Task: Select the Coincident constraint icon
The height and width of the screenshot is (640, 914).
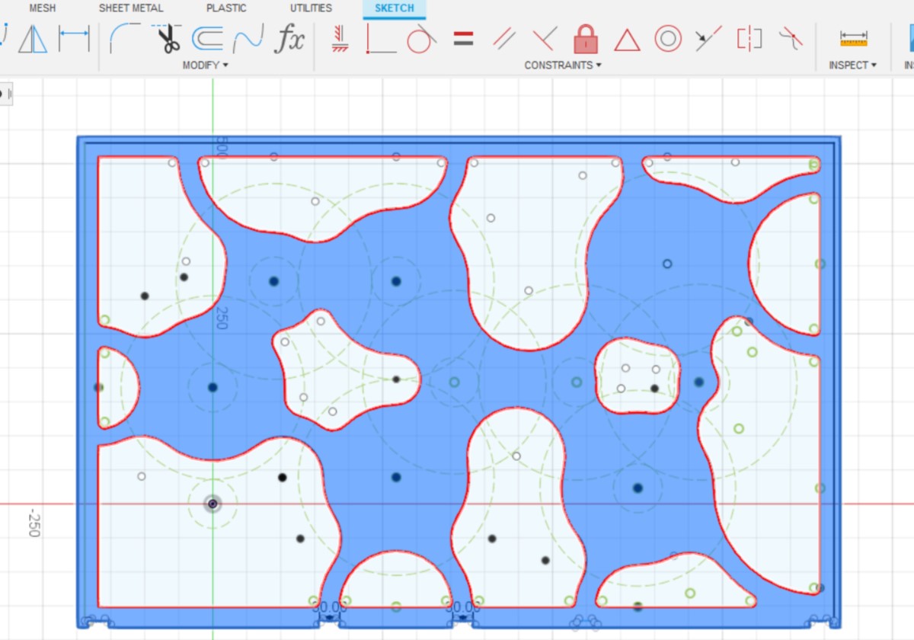Action: [x=380, y=38]
